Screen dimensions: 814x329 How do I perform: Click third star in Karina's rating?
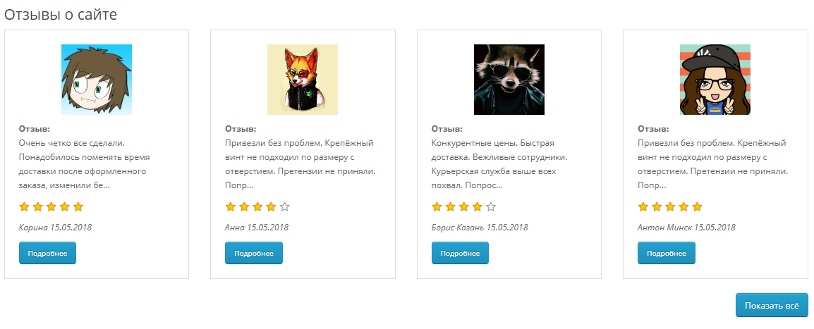tap(51, 206)
